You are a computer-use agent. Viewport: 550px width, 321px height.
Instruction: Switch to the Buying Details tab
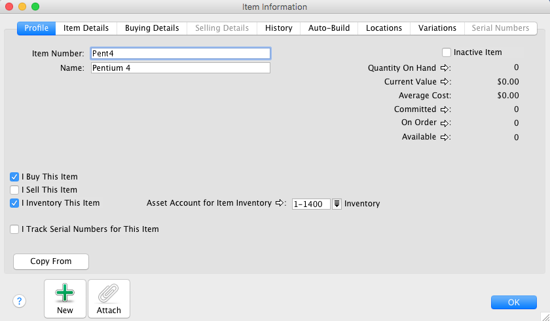(x=153, y=28)
